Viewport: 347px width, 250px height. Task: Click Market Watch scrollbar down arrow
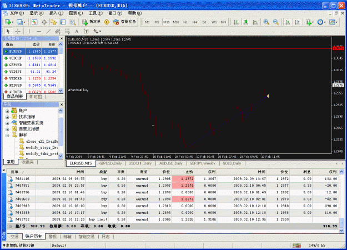point(61,91)
